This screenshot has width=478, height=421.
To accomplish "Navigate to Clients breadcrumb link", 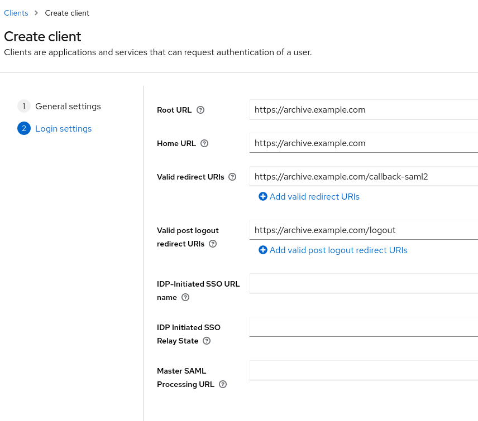I will click(x=16, y=13).
